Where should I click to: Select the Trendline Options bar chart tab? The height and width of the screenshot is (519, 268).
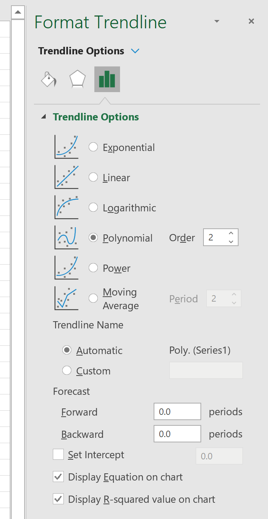[x=107, y=79]
